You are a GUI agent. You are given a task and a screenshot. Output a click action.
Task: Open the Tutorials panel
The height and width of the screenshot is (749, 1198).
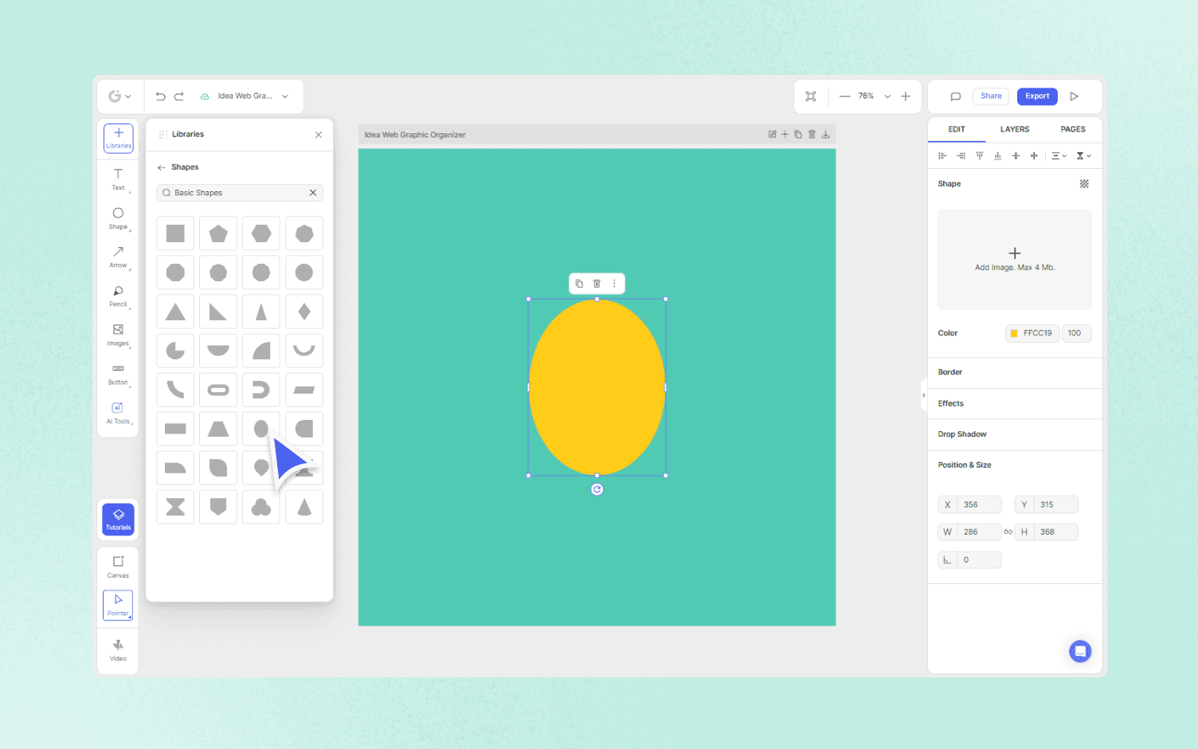[x=118, y=519]
